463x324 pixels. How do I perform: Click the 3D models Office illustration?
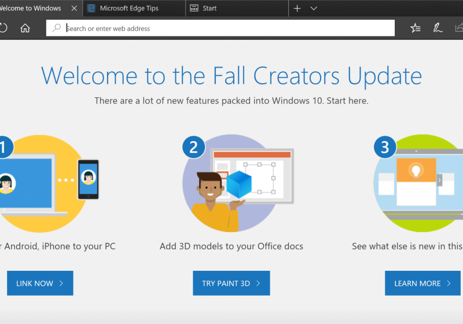(x=238, y=183)
